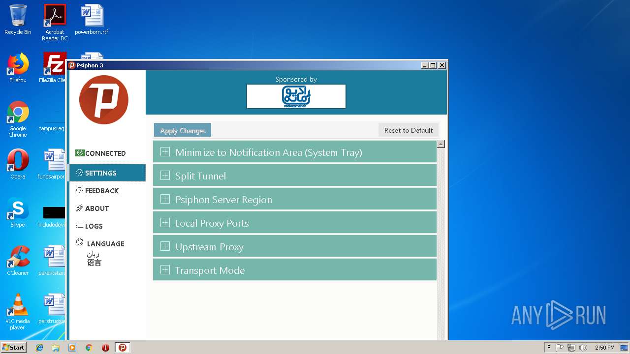Open Action Center flag tray icon
The image size is (630, 354).
pos(560,348)
